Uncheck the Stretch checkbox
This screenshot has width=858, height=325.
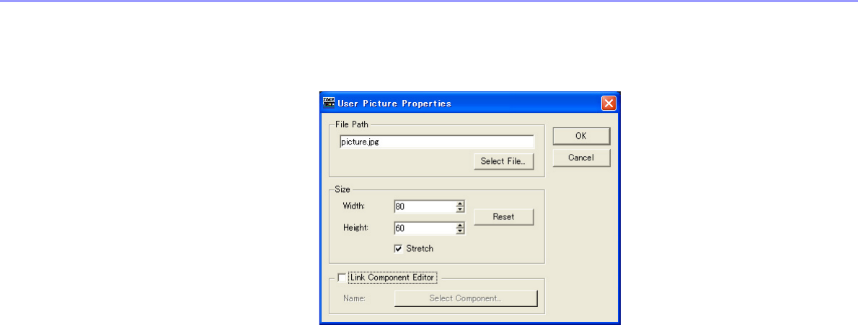click(398, 249)
